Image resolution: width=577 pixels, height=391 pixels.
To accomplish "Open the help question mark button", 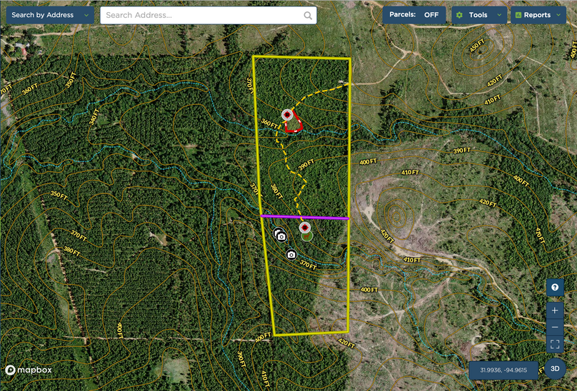I will click(555, 288).
